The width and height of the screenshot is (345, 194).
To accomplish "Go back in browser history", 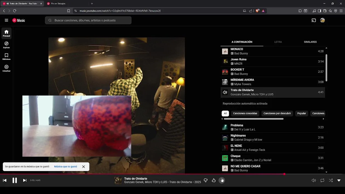I will pos(4,11).
